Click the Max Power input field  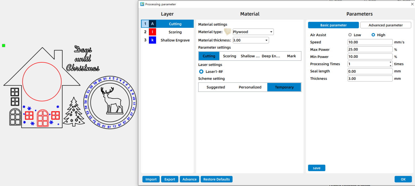pos(370,49)
